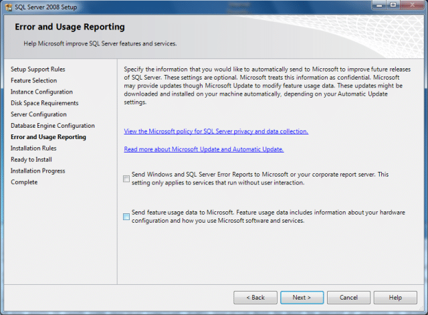Open Read more about Microsoft Update link
The width and height of the screenshot is (428, 315).
pyautogui.click(x=203, y=149)
